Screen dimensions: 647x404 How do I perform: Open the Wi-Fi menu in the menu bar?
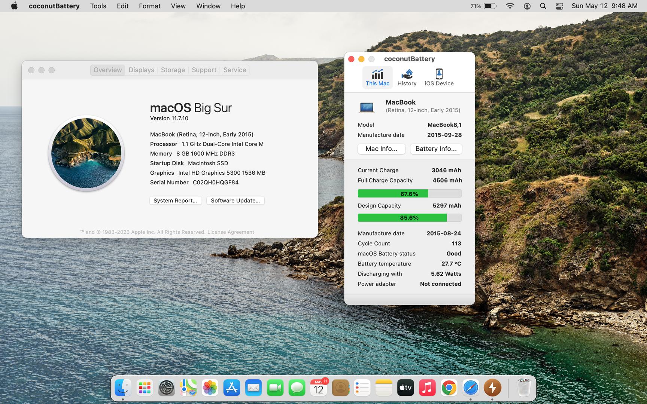coord(510,6)
